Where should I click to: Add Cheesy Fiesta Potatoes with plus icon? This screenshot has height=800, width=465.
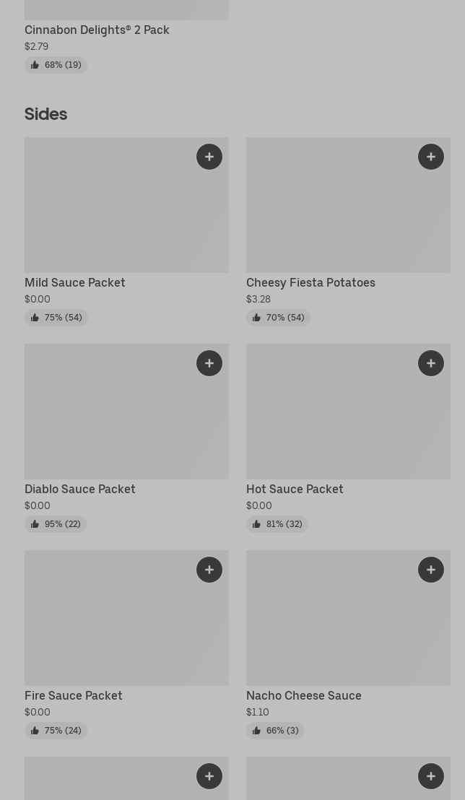(431, 157)
